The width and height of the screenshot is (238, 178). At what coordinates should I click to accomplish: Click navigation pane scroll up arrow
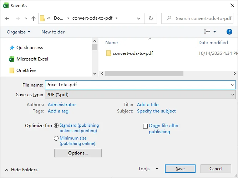coord(95,41)
